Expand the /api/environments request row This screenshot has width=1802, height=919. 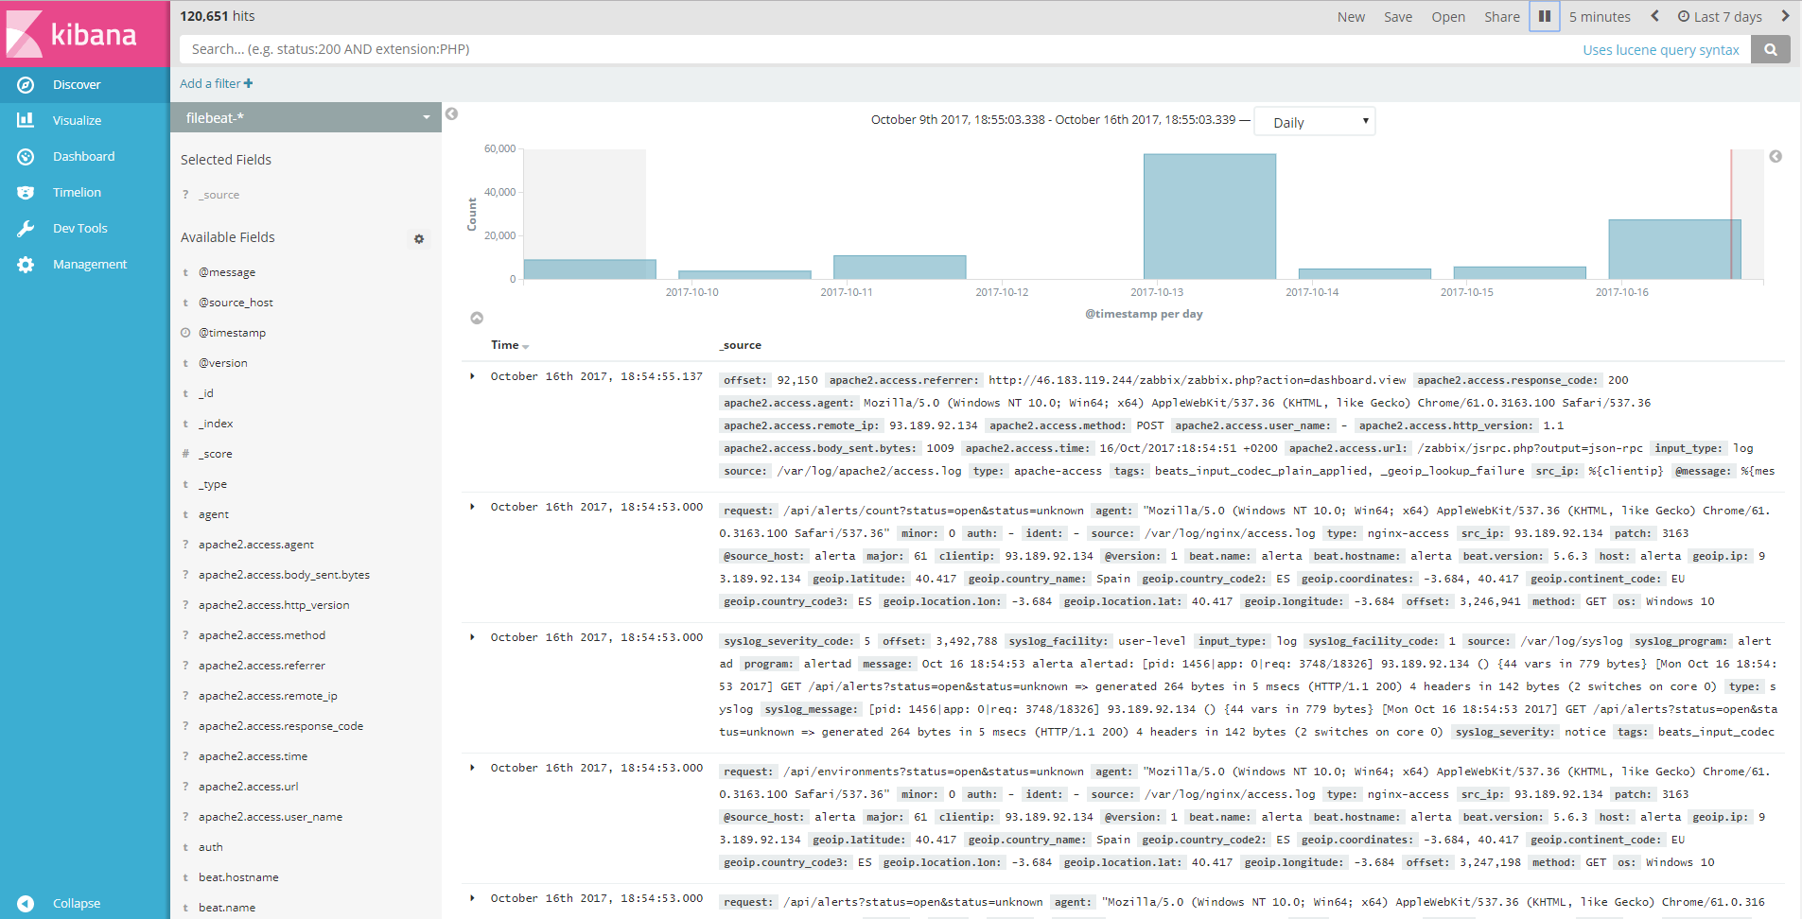point(473,768)
